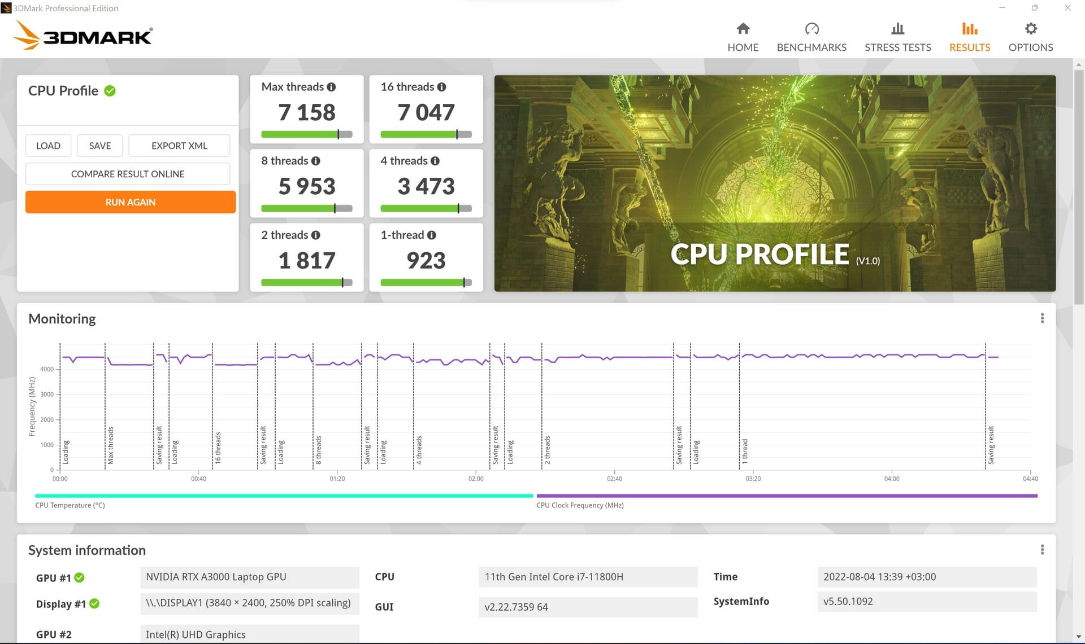Open the Benchmarks section icon
This screenshot has width=1085, height=644.
[810, 28]
